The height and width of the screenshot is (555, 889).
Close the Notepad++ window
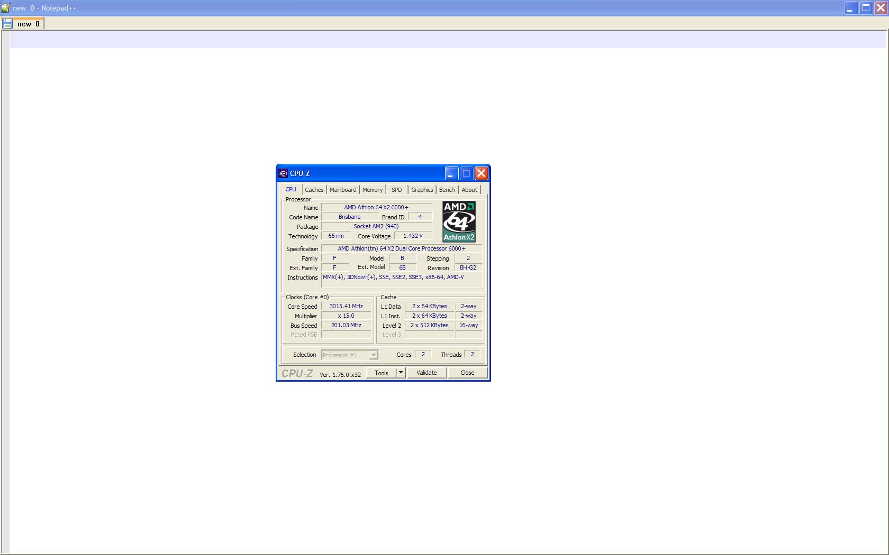click(881, 8)
